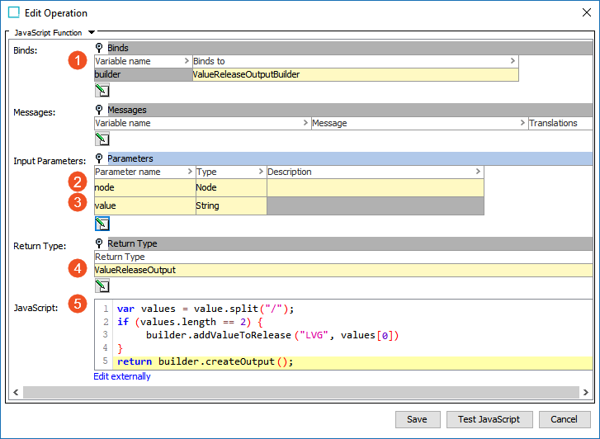Cancel the Edit Operation dialog
This screenshot has width=600, height=439.
coord(564,419)
